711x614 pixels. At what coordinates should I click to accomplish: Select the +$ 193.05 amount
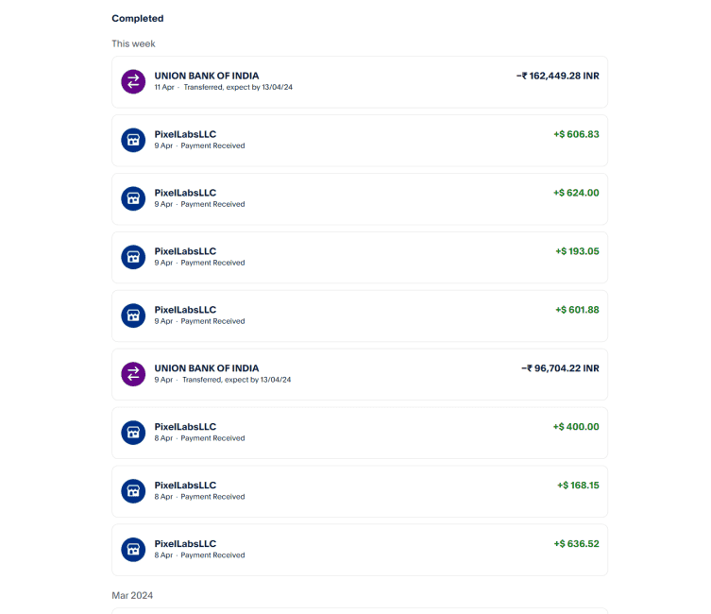(577, 251)
